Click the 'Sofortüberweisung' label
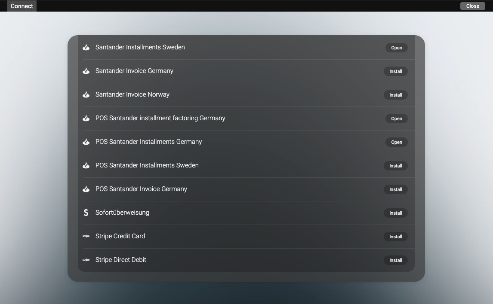Screen dimensions: 493x304 [x=122, y=213]
